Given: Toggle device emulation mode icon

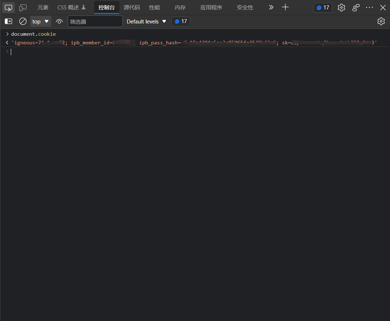Looking at the screenshot, I should tap(23, 8).
